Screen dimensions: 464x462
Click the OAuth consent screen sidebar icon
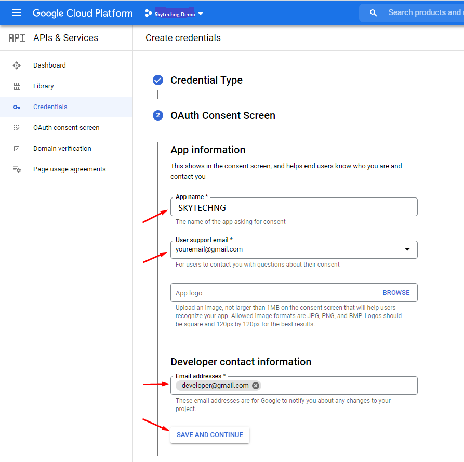(x=17, y=128)
